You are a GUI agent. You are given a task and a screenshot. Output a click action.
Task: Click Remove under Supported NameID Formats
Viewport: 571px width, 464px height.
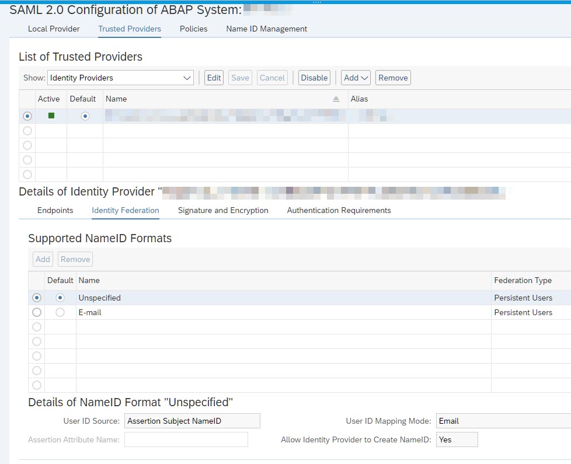point(75,259)
